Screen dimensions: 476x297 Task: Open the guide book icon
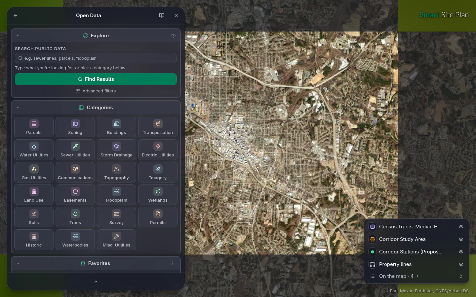162,16
